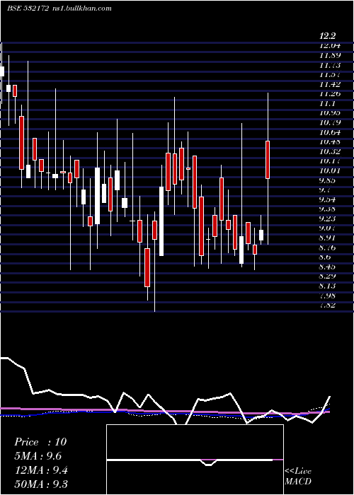Screen dimensions: 354x495
Task: Select the 8.29 price axis label
Action: click(x=329, y=276)
